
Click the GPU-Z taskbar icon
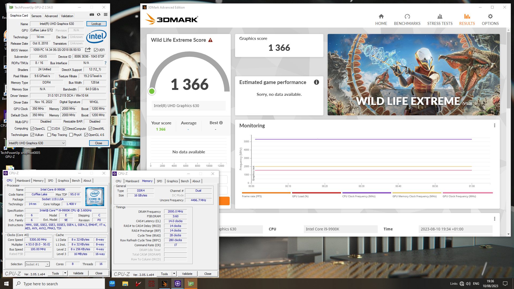tap(191, 284)
